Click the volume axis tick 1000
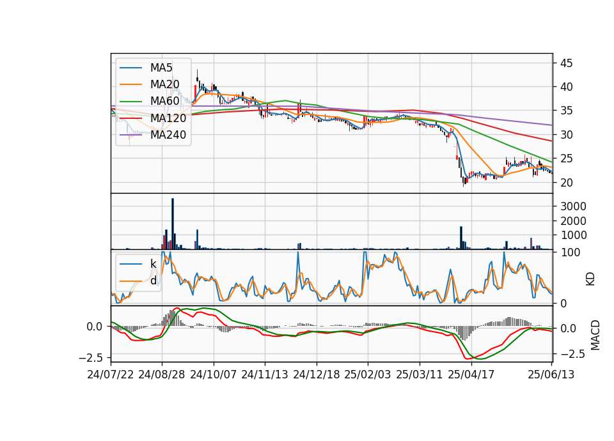The width and height of the screenshot is (614, 441). pyautogui.click(x=573, y=235)
